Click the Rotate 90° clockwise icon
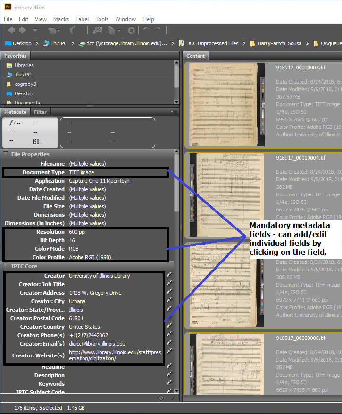Image resolution: width=342 pixels, height=414 pixels. pyautogui.click(x=158, y=31)
